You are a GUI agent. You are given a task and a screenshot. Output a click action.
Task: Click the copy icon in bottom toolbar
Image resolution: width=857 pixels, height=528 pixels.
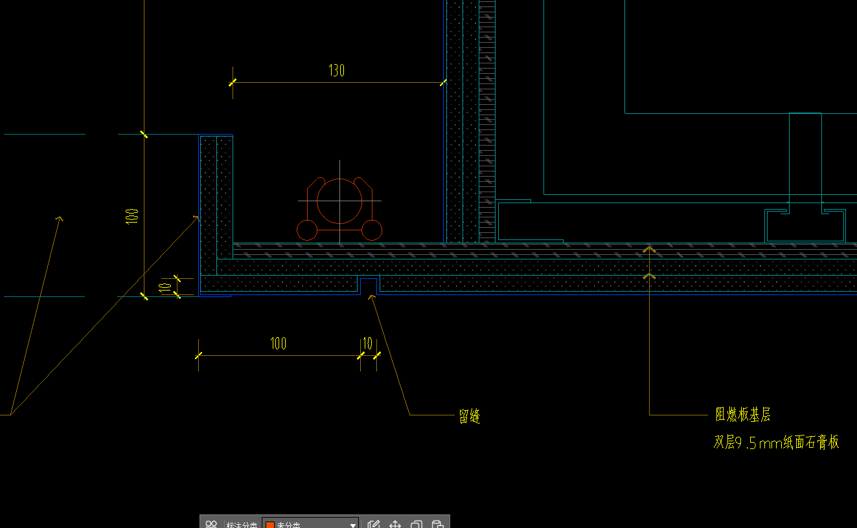[x=417, y=524]
